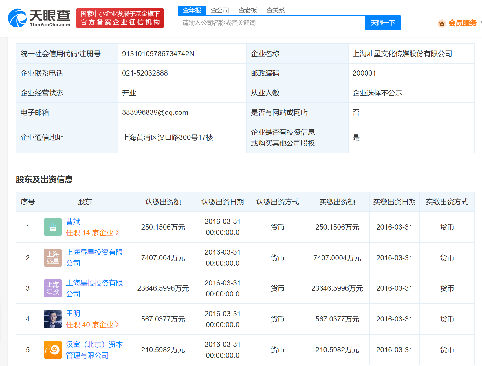Image resolution: width=482 pixels, height=366 pixels.
Task: Click the 上海昼星 company avatar icon
Action: (52, 257)
